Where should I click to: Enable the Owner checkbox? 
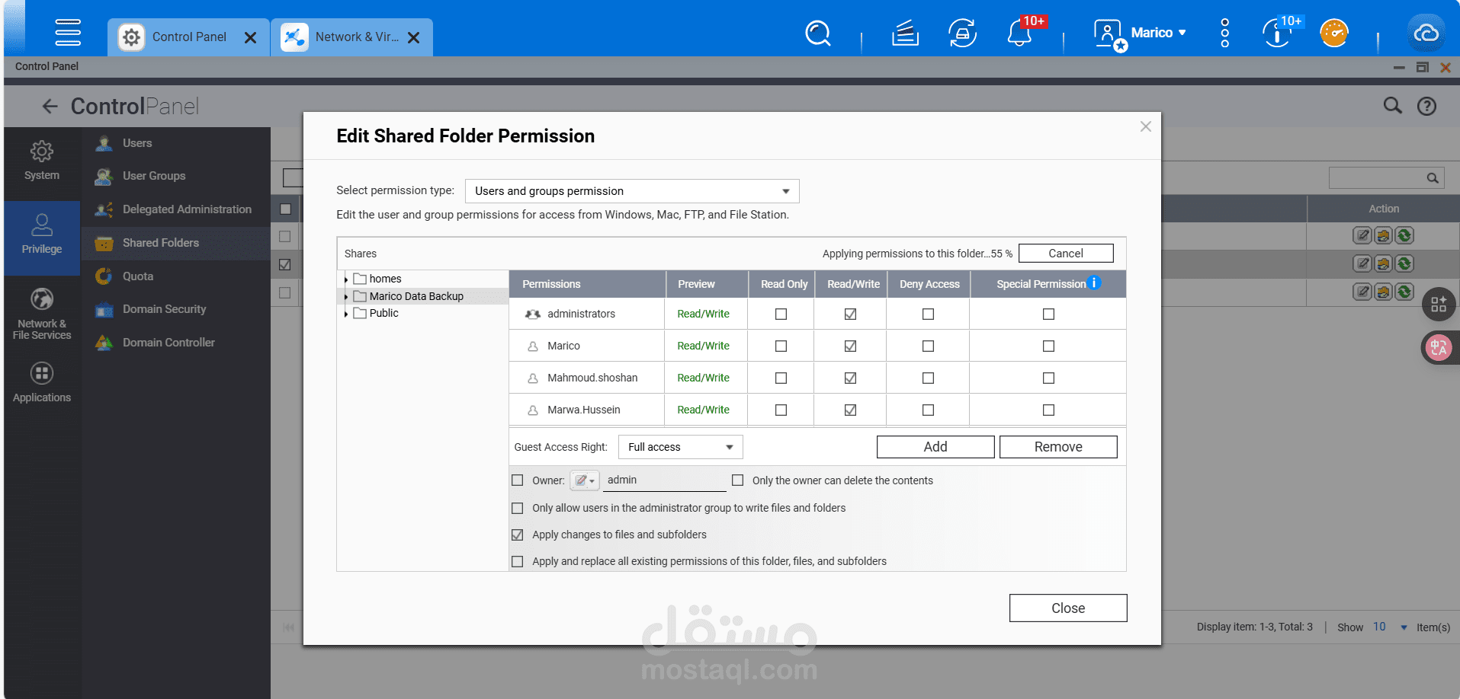click(x=518, y=480)
